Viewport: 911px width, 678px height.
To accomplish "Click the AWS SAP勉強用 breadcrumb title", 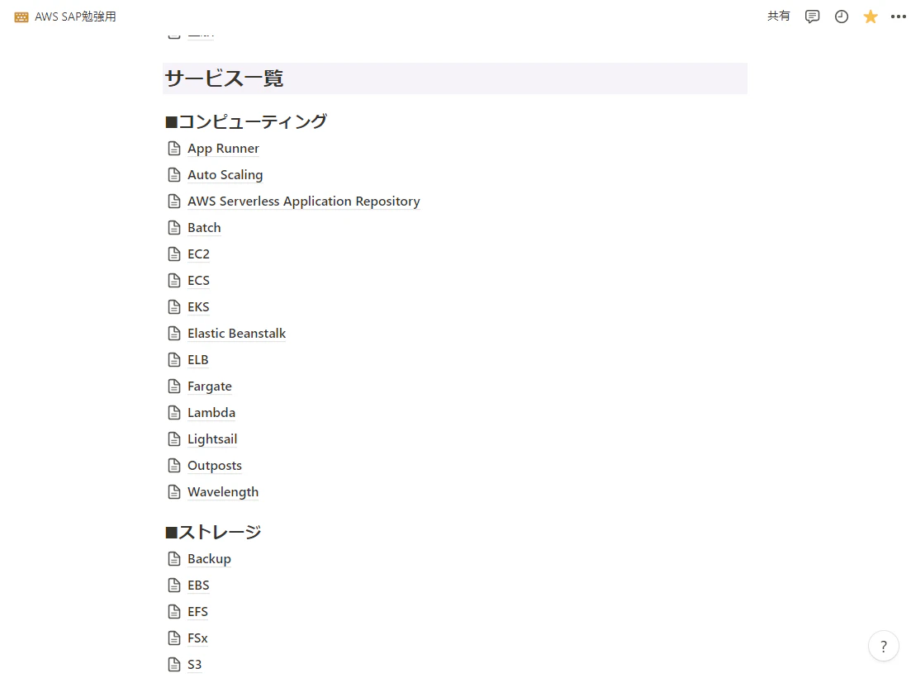I will point(75,17).
